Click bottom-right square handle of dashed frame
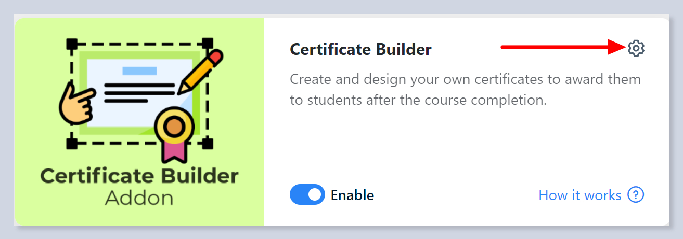 coord(208,143)
